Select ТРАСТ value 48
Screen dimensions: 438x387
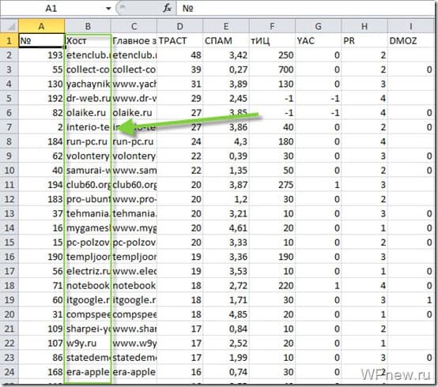[x=180, y=55]
